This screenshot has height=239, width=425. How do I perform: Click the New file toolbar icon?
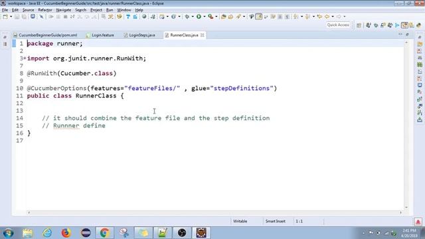point(5,17)
